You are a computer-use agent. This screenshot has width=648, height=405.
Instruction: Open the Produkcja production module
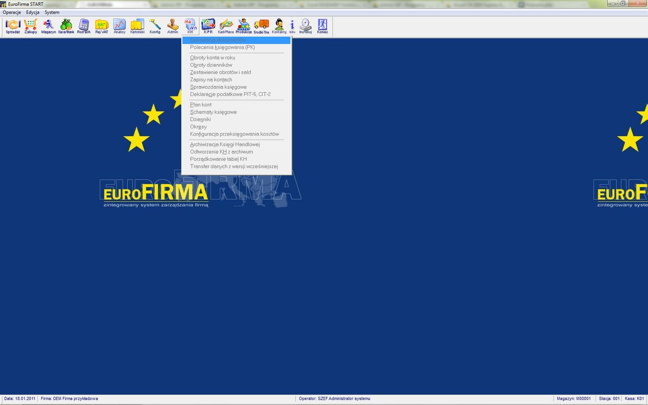[x=243, y=27]
